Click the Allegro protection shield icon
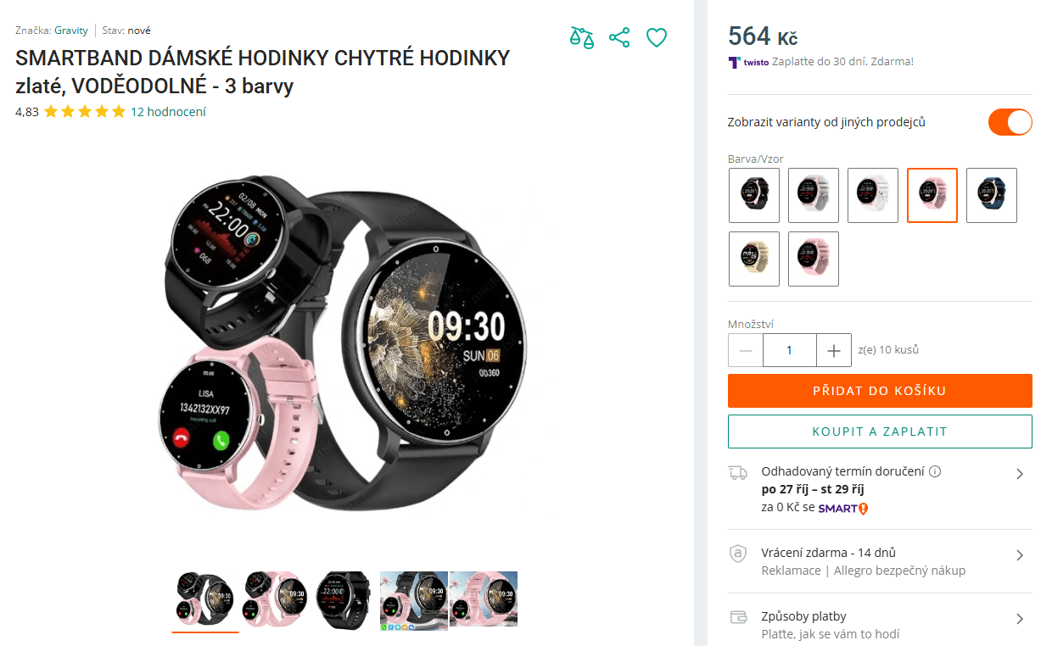This screenshot has width=1052, height=646. pyautogui.click(x=738, y=554)
